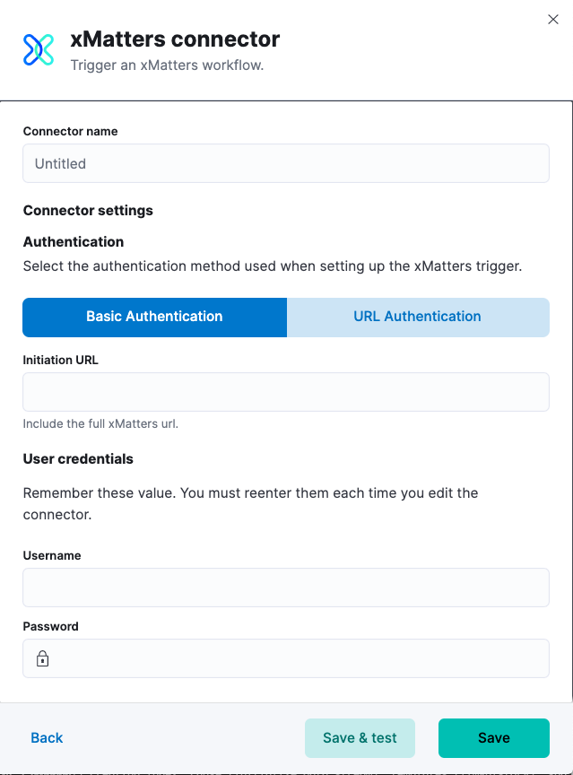Click the Connector settings heading
573x775 pixels.
[x=88, y=211]
